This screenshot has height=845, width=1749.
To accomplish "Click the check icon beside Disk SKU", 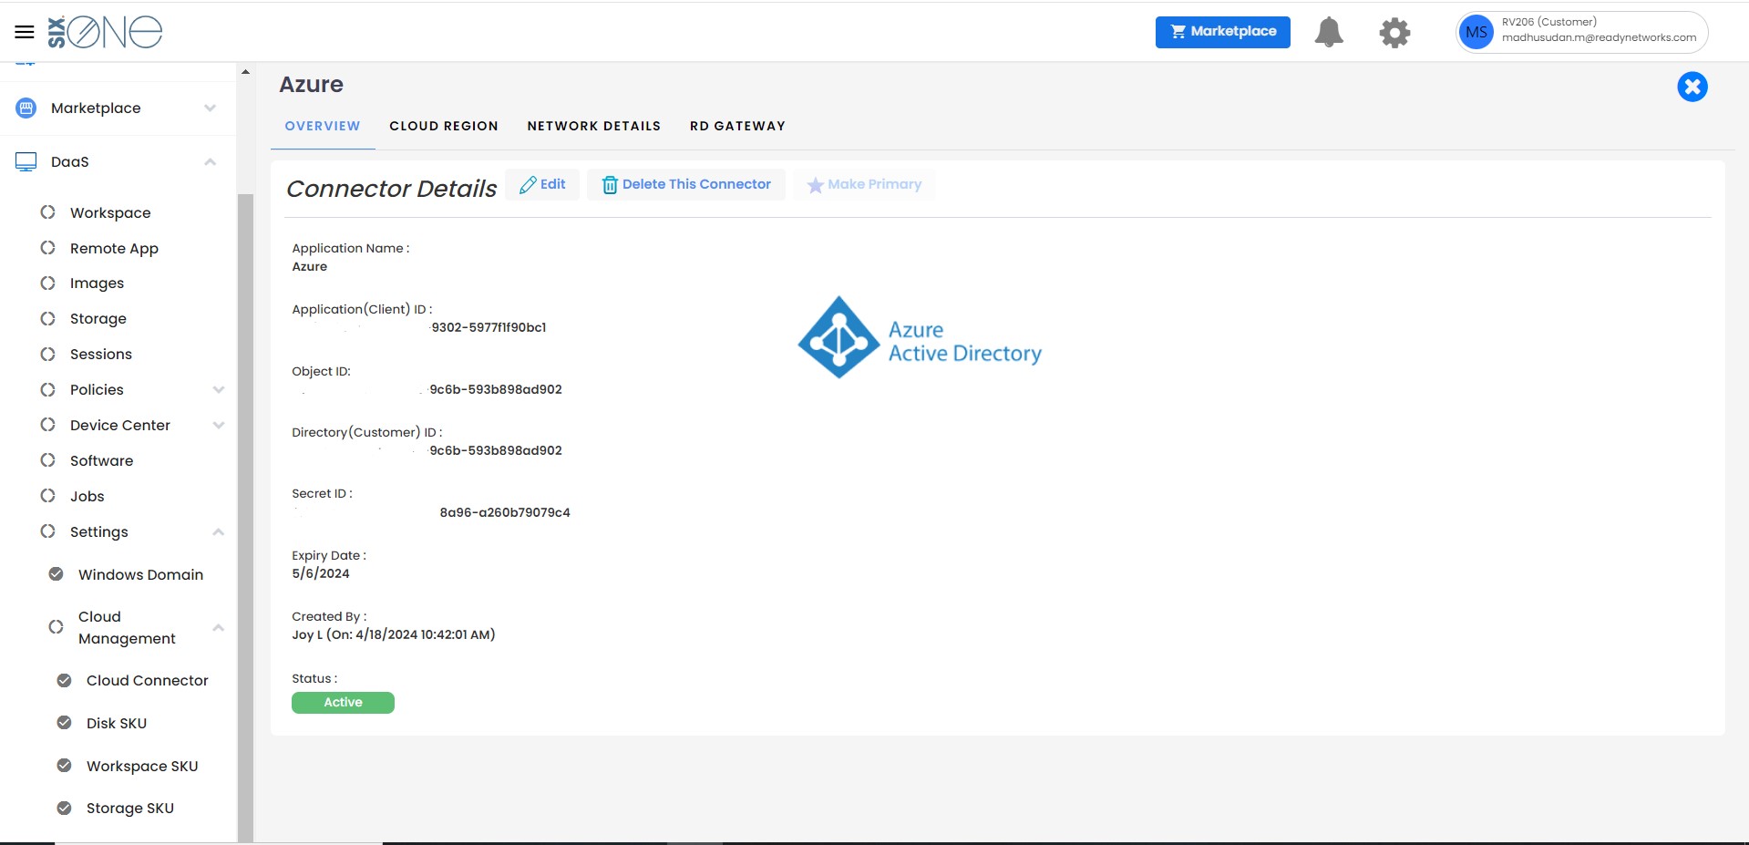I will coord(65,723).
